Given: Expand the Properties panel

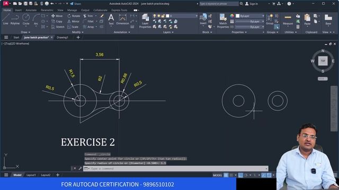Looking at the screenshot, I should tap(239, 32).
